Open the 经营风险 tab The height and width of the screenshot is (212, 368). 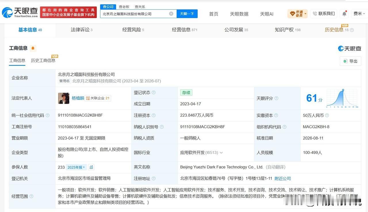[x=133, y=30]
